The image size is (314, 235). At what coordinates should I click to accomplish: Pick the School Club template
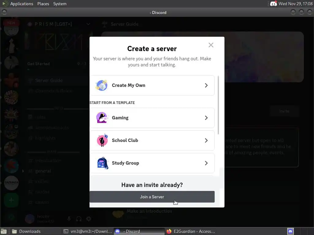(x=152, y=140)
